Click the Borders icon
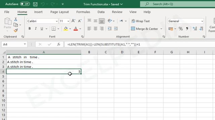The width and height of the screenshot is (215, 120). pyautogui.click(x=54, y=29)
